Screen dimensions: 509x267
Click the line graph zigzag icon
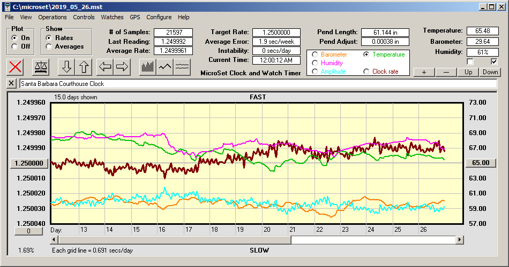coord(165,67)
